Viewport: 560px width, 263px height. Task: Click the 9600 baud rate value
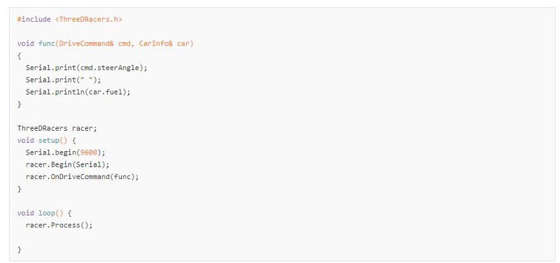click(89, 152)
